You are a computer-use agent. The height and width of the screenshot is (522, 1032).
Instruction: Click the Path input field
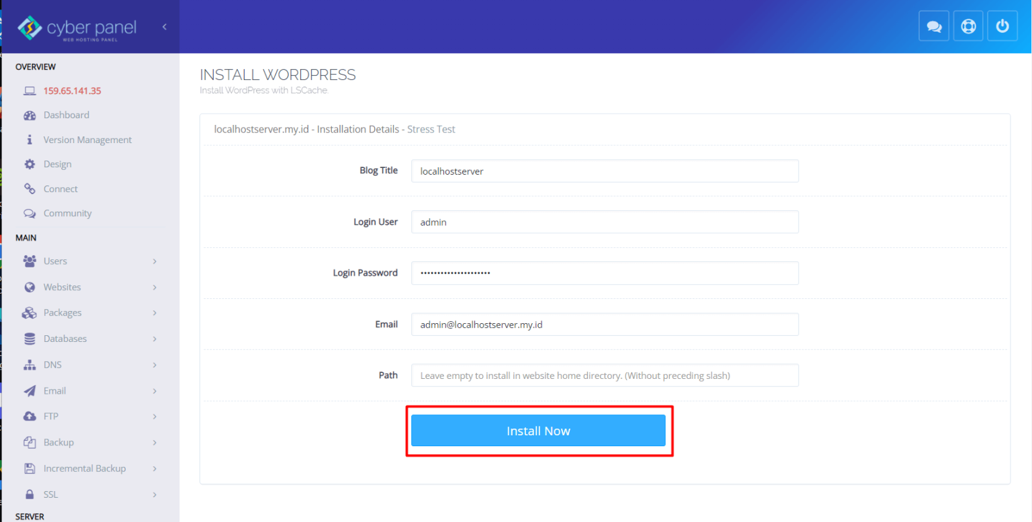(x=605, y=376)
